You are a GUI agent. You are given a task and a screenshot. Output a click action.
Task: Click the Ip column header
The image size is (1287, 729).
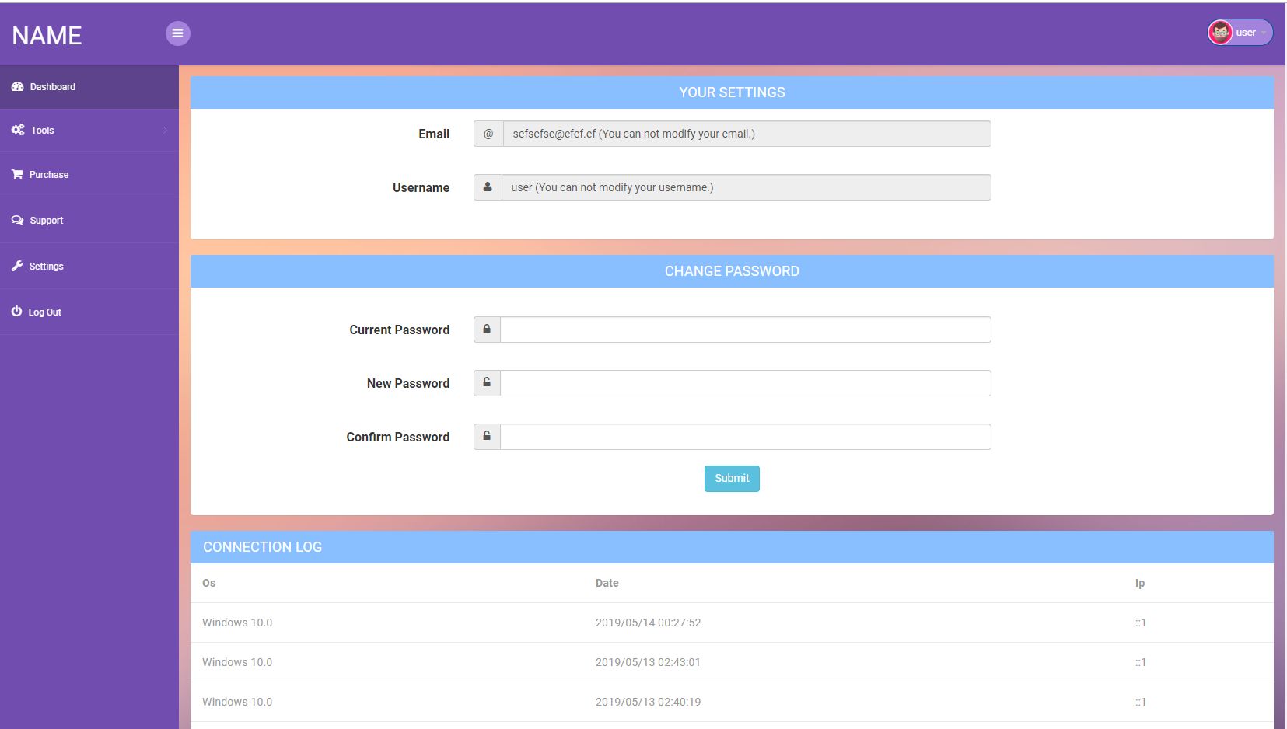click(x=1140, y=583)
